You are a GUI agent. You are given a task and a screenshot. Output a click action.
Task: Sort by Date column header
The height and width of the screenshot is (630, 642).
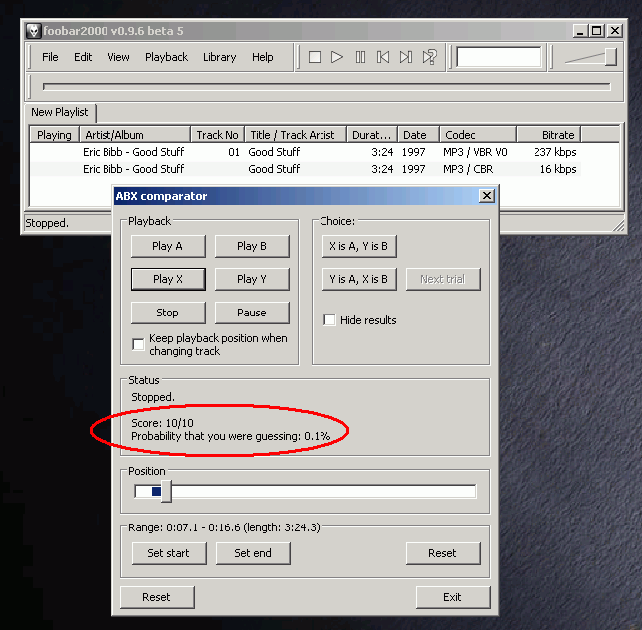pos(418,135)
